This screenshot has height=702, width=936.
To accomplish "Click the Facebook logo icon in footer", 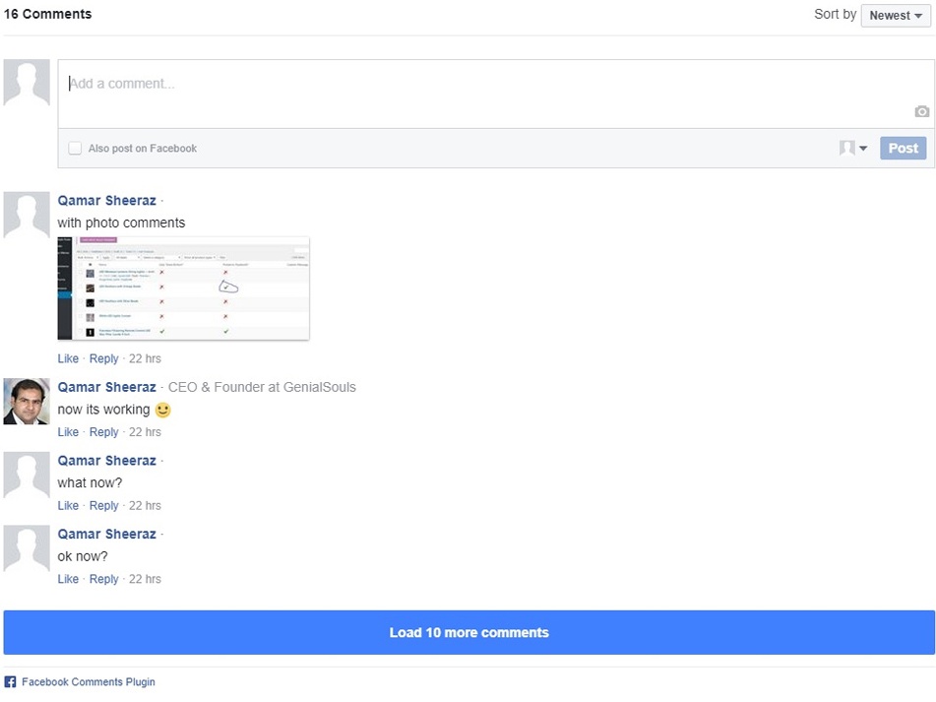I will tap(10, 682).
